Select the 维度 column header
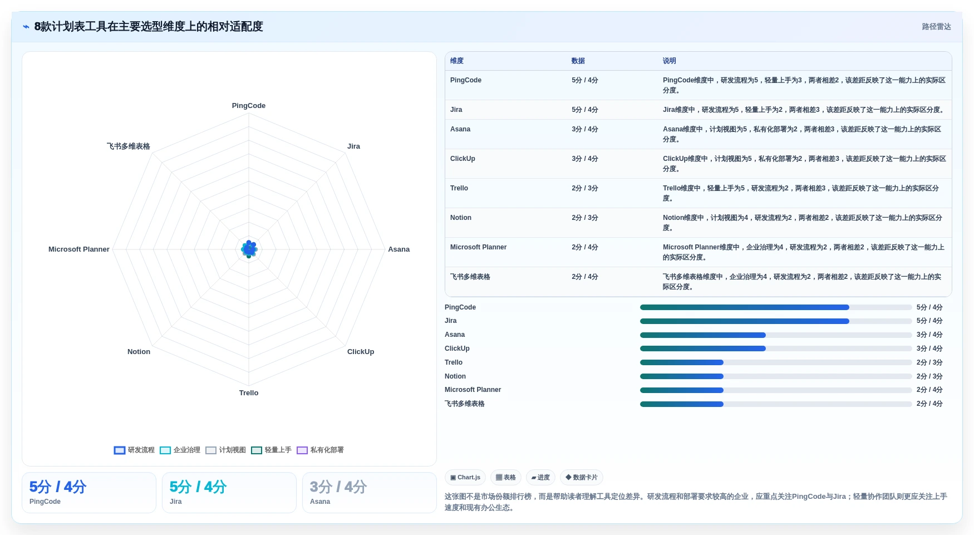This screenshot has height=535, width=974. coord(457,61)
